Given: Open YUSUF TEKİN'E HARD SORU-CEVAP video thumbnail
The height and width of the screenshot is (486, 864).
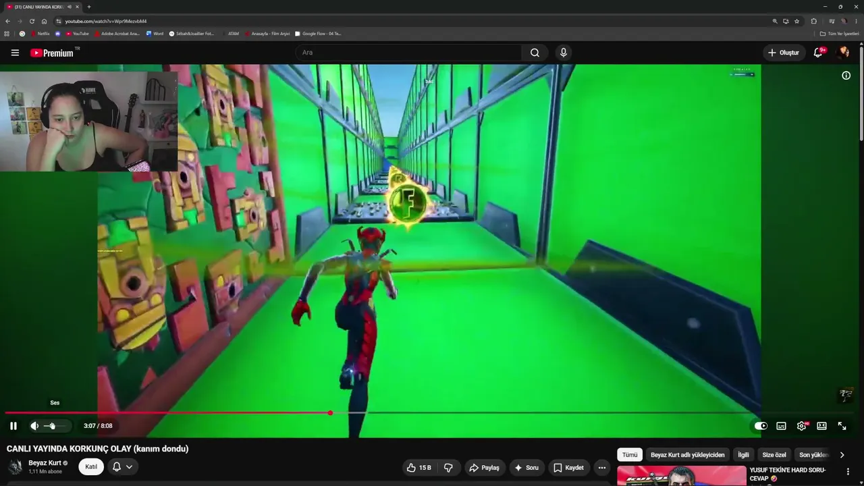Looking at the screenshot, I should coord(682,476).
